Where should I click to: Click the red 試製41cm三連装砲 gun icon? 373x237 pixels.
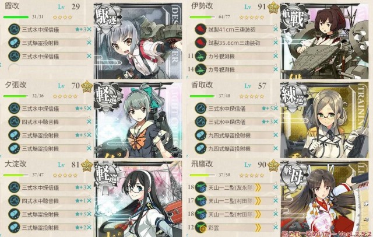[200, 30]
